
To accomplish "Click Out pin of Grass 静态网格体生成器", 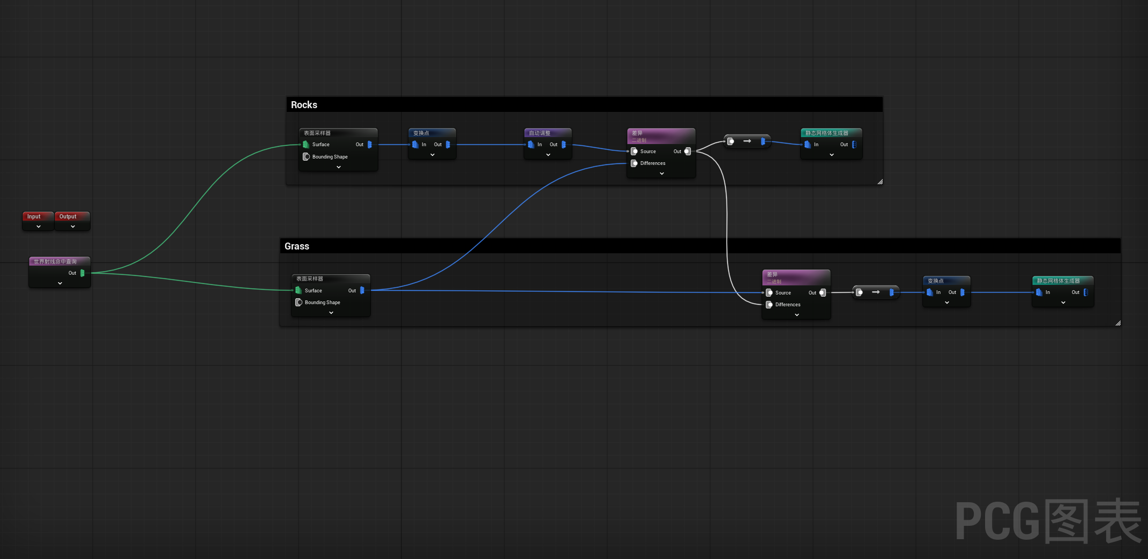I will [x=1085, y=292].
